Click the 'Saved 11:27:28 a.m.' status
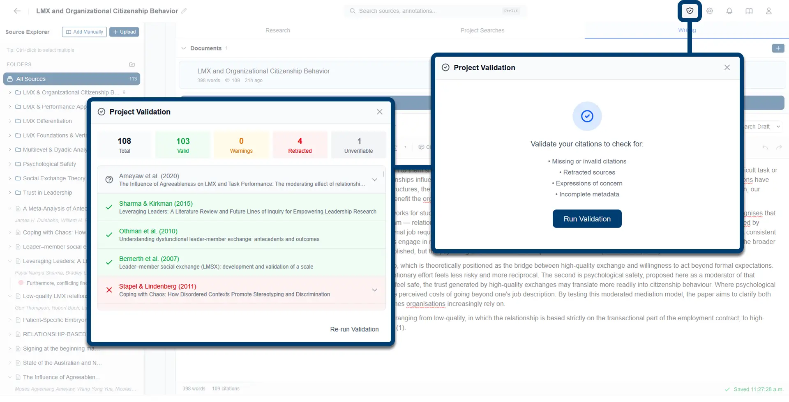Screen dimensions: 789x402 tap(754, 389)
